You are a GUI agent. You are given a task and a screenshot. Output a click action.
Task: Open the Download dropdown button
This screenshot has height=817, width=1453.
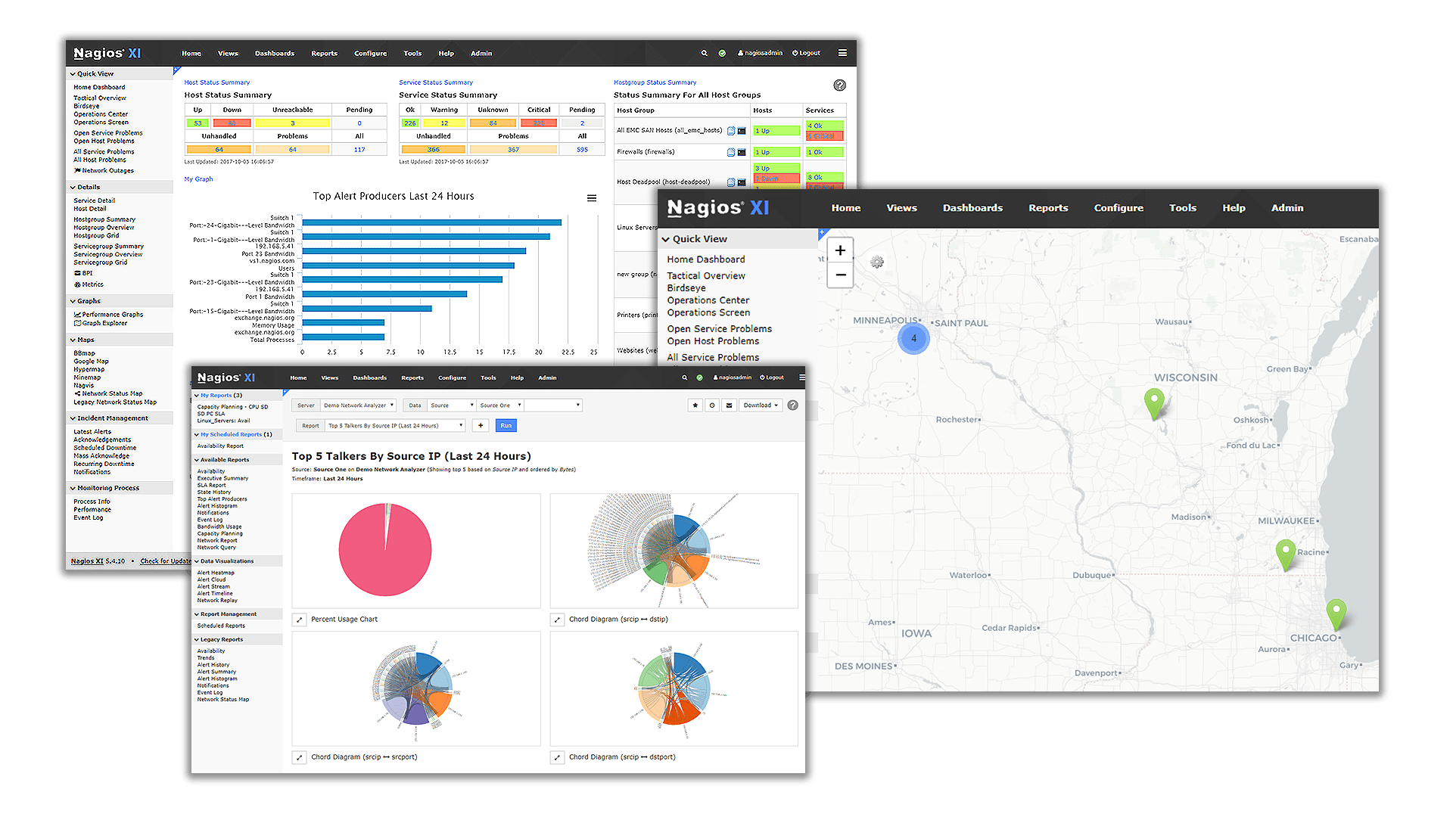click(761, 405)
